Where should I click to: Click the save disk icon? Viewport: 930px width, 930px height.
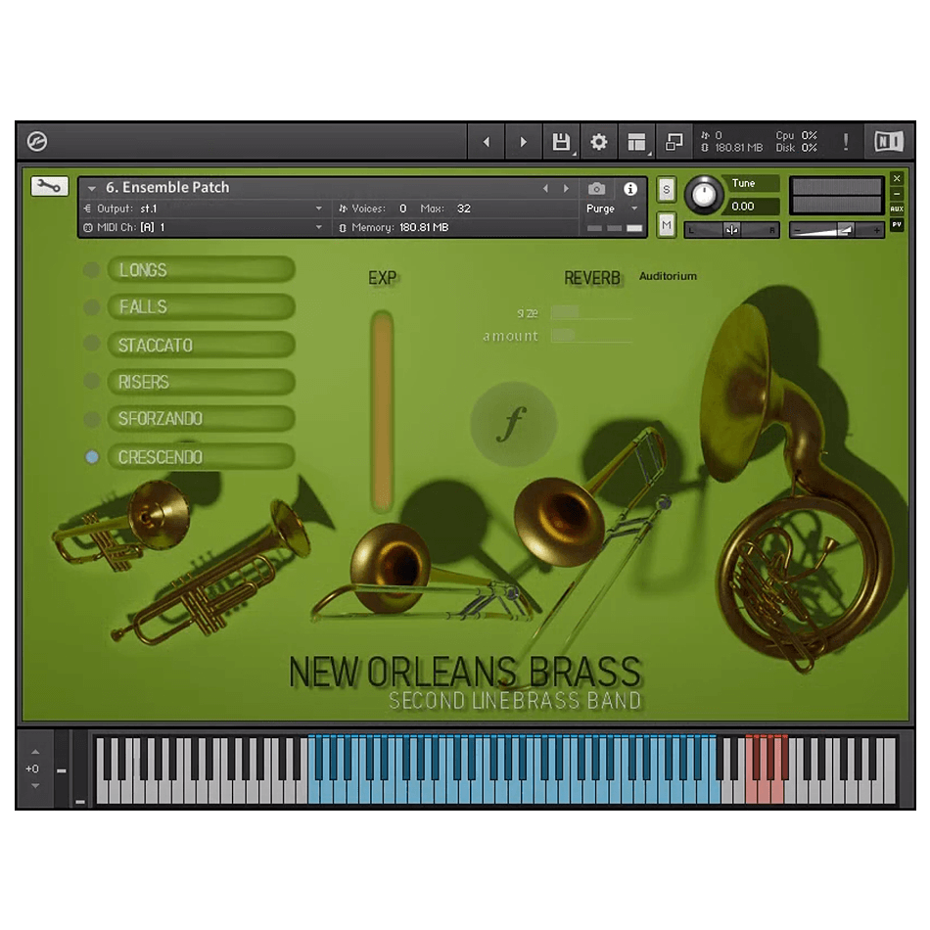pos(561,142)
